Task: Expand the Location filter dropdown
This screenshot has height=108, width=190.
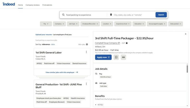Action: point(107,24)
